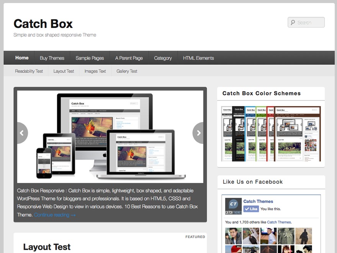Click the Facebook Like button
The height and width of the screenshot is (253, 337).
click(251, 209)
